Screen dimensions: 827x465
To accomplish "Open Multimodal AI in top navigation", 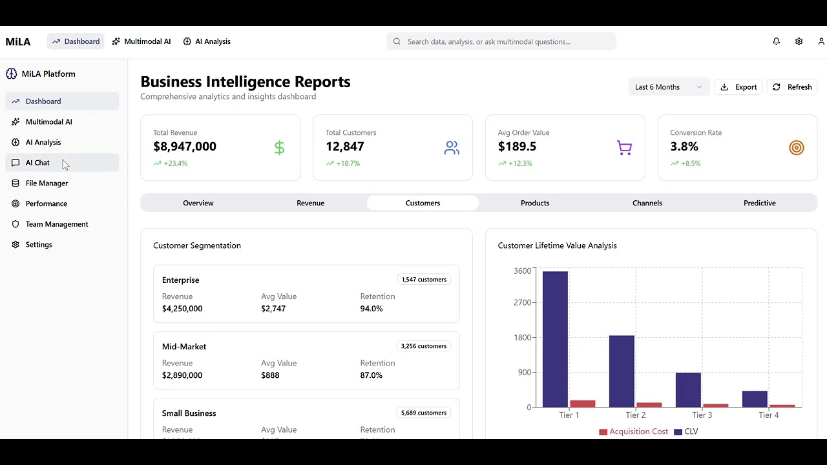I will [141, 41].
